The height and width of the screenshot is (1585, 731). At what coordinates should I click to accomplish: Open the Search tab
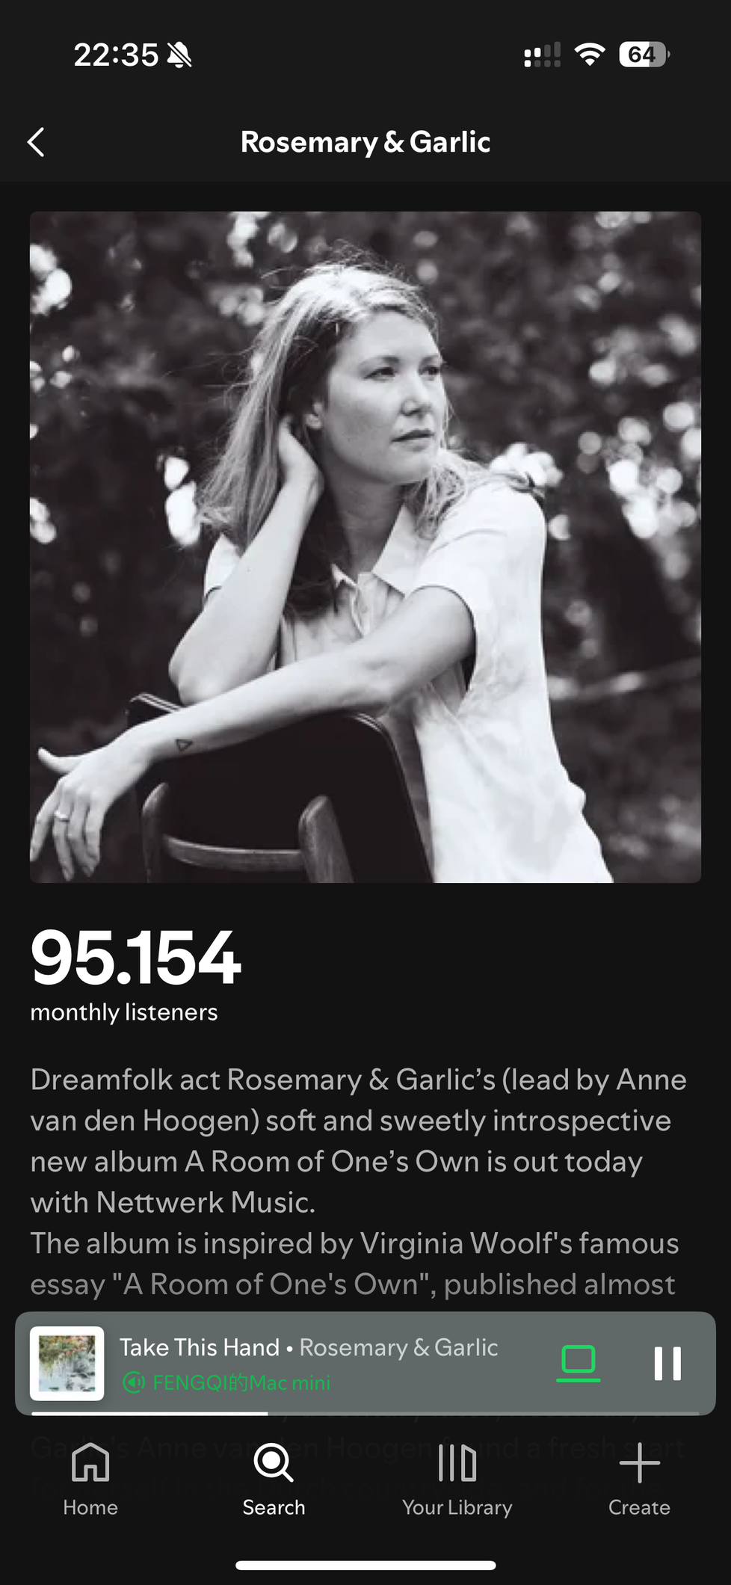274,1479
